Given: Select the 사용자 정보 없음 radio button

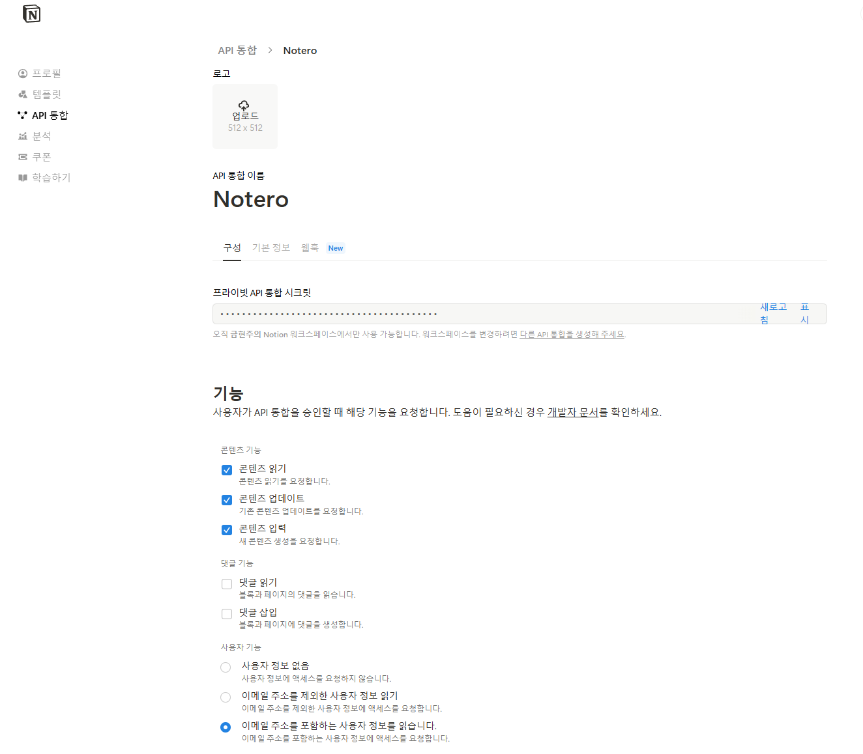Looking at the screenshot, I should (226, 667).
